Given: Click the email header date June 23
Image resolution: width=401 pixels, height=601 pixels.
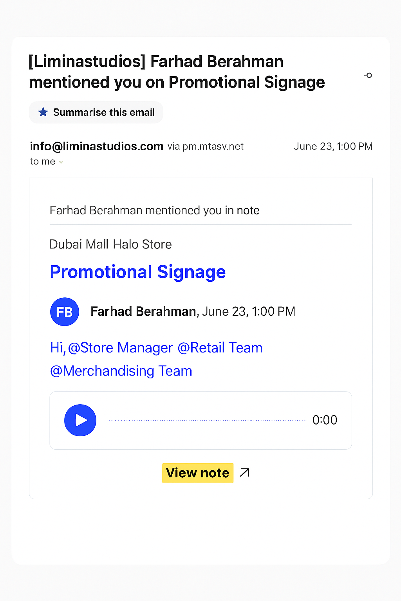Looking at the screenshot, I should coord(333,146).
